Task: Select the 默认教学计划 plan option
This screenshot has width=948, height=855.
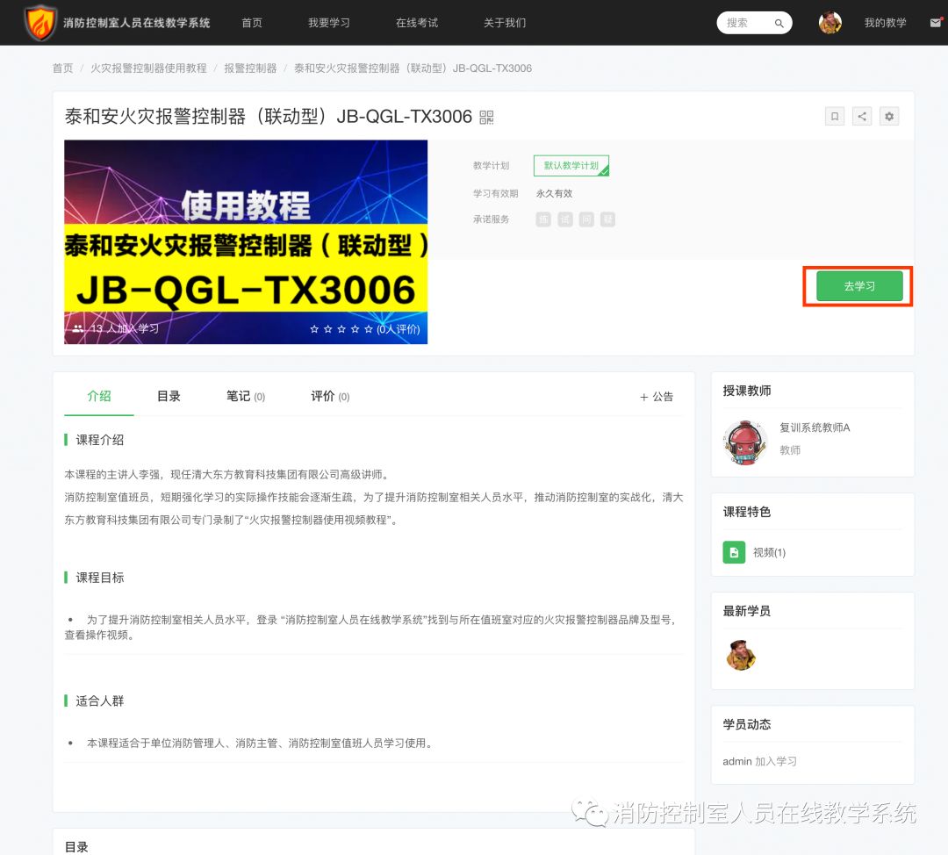Action: pyautogui.click(x=571, y=166)
